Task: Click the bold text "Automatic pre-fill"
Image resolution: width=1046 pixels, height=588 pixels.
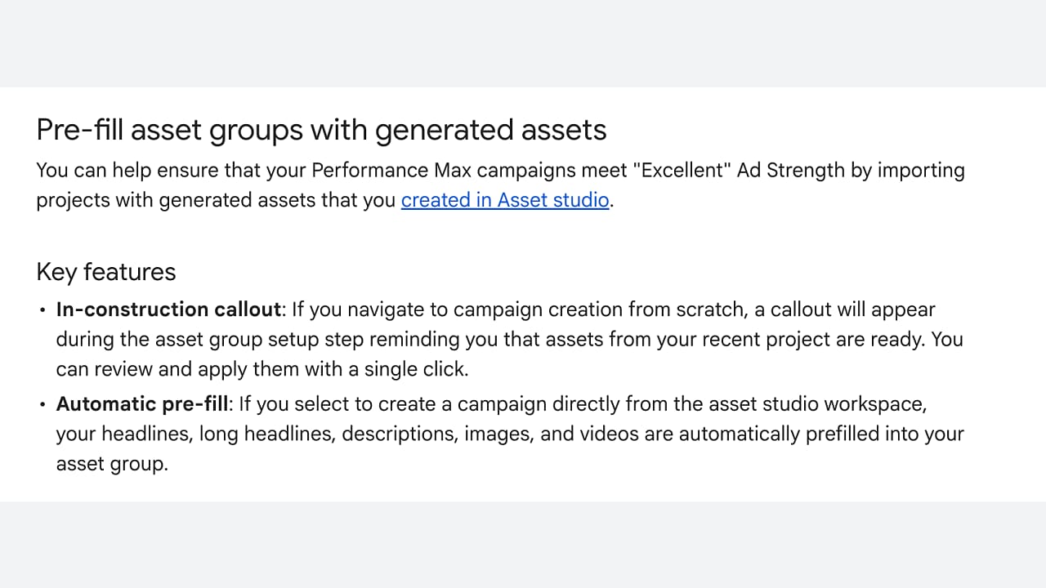Action: (142, 404)
